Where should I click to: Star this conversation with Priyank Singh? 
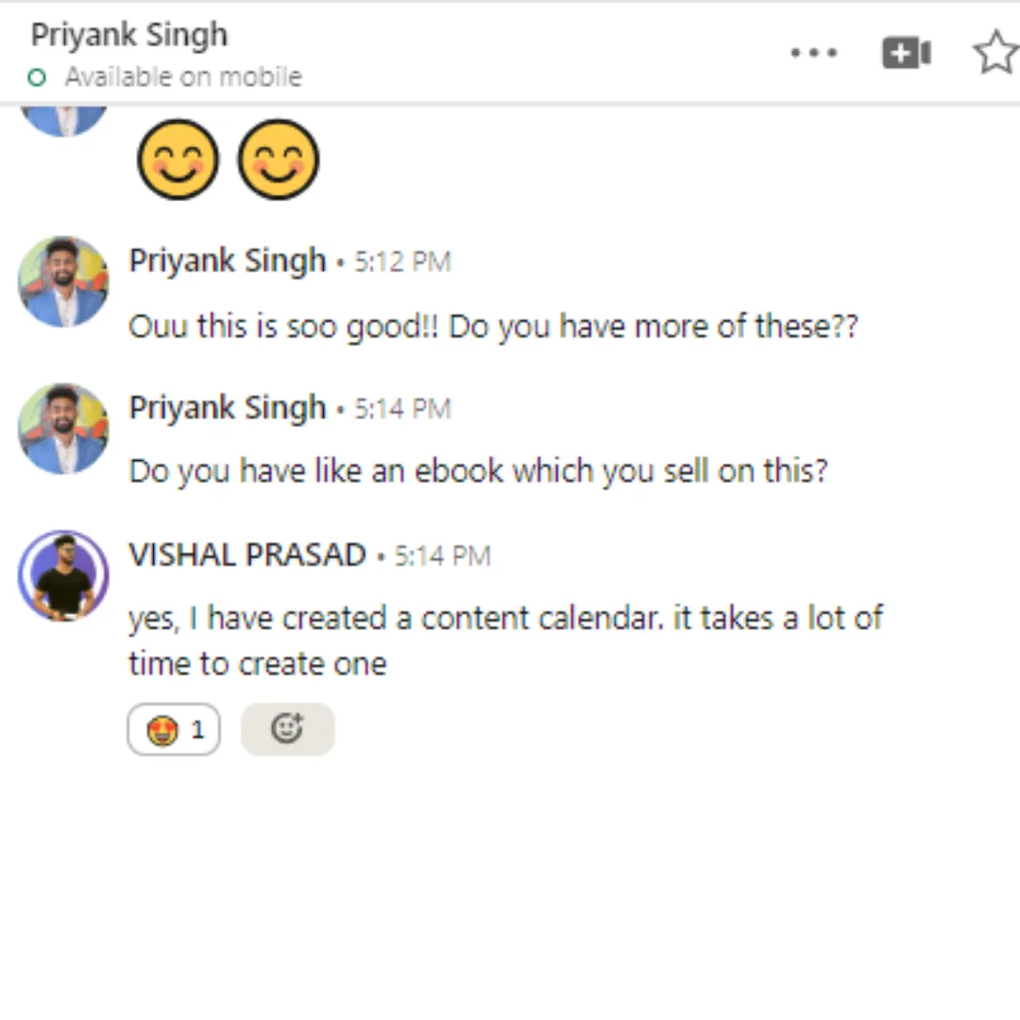click(995, 52)
